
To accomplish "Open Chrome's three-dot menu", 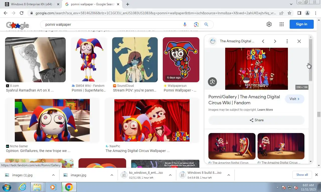I will coord(315,13).
